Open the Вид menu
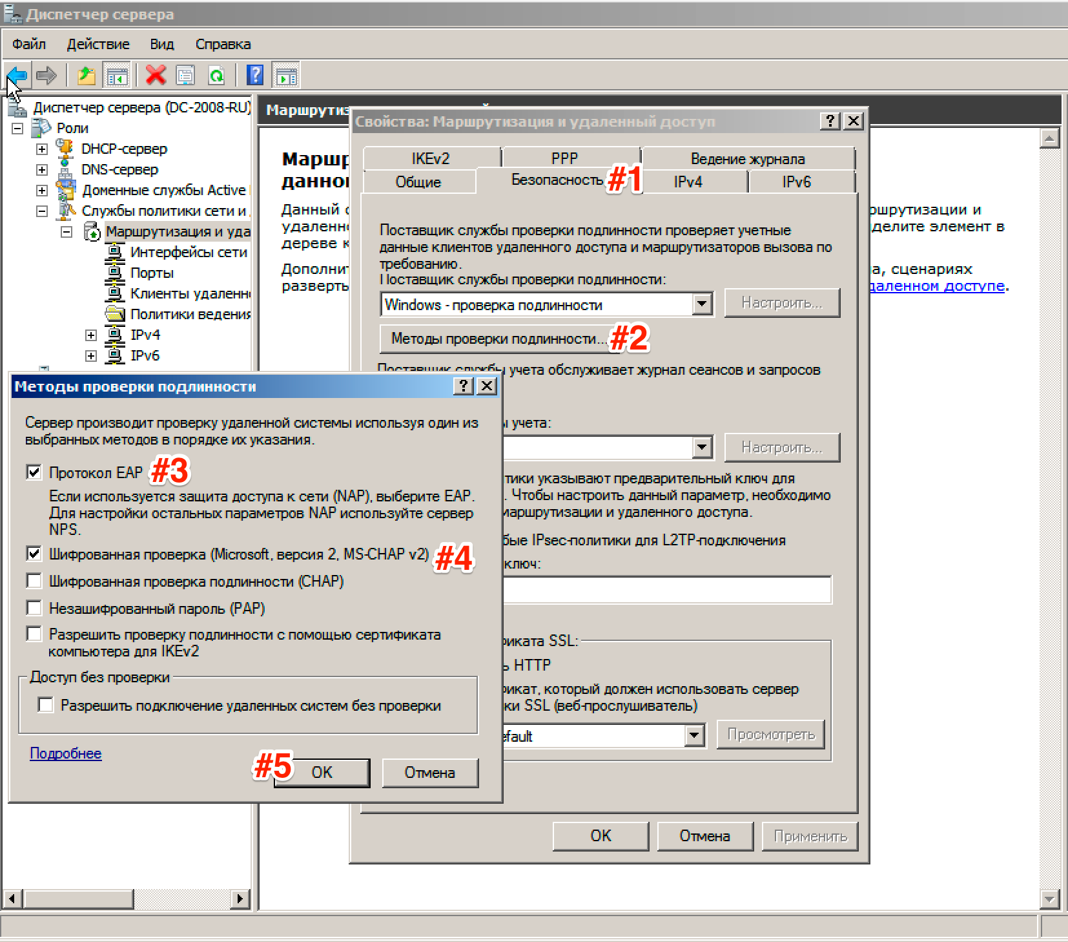The width and height of the screenshot is (1068, 942). click(x=162, y=44)
